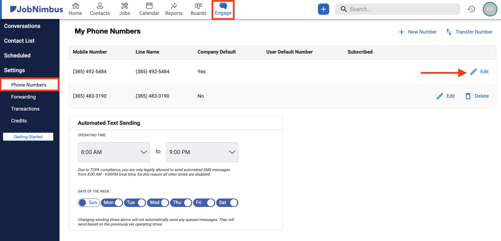The image size is (501, 241).
Task: Switch to the Engage tab
Action: coord(223,9)
